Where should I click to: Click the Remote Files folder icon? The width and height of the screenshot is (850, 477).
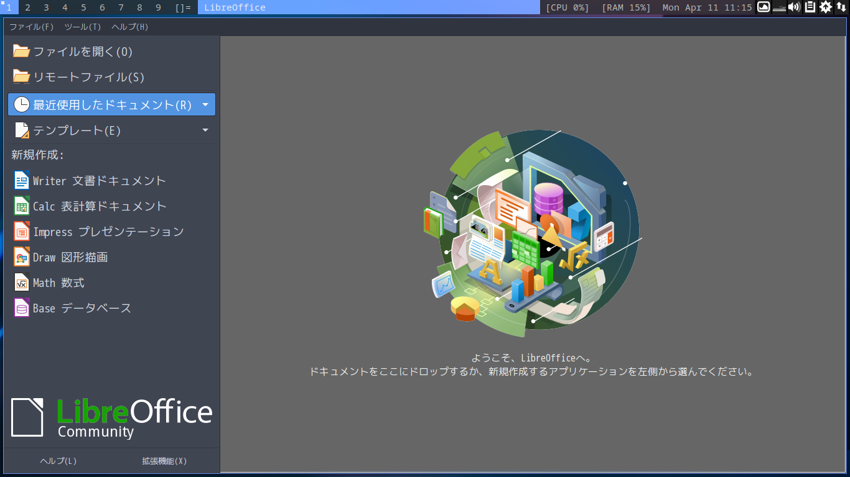(x=21, y=76)
